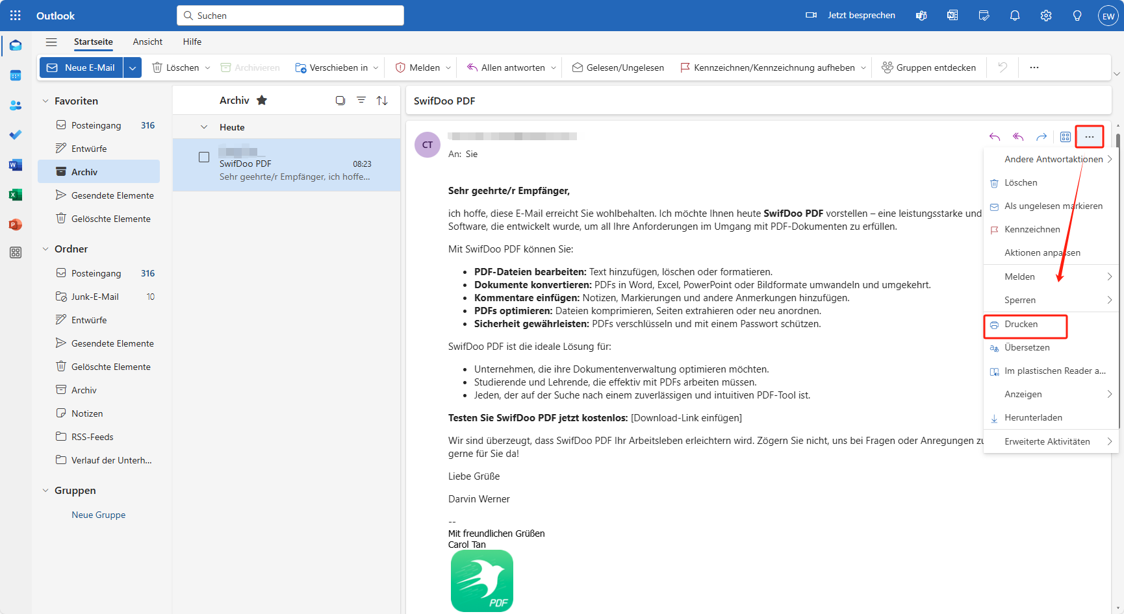This screenshot has width=1124, height=614.
Task: Open tips lightbulb icon
Action: click(x=1077, y=16)
